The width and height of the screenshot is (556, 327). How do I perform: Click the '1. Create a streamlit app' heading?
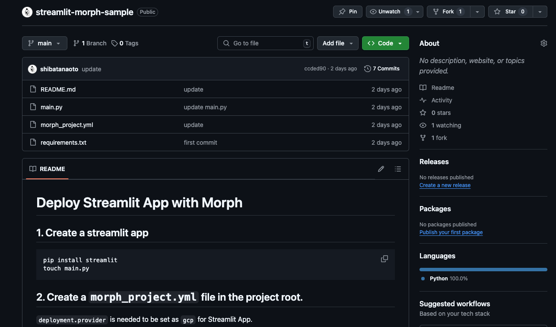92,233
